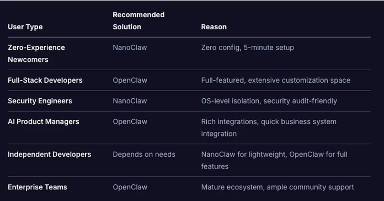Click the "Reason" column header
The image size is (384, 201).
click(214, 27)
